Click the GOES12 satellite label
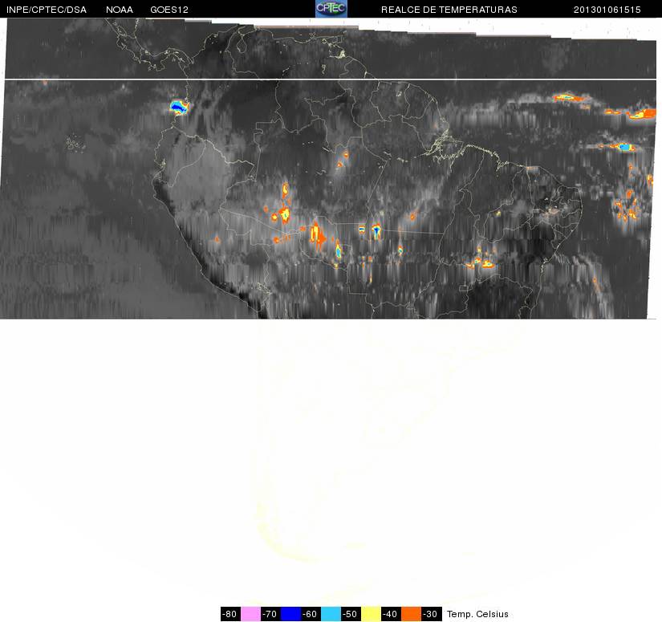The width and height of the screenshot is (662, 622). click(169, 10)
